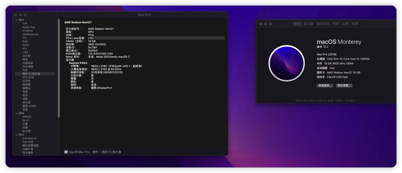Click the VRAM（总和）16 GB row
The width and height of the screenshot is (402, 173).
144,41
